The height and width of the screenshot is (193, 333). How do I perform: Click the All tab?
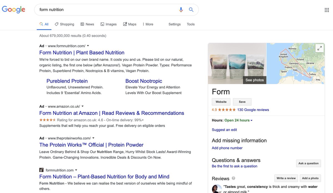[x=44, y=24]
